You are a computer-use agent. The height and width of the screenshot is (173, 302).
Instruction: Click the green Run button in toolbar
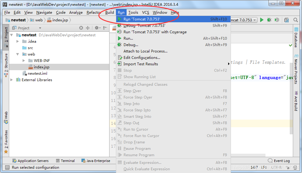click(261, 20)
